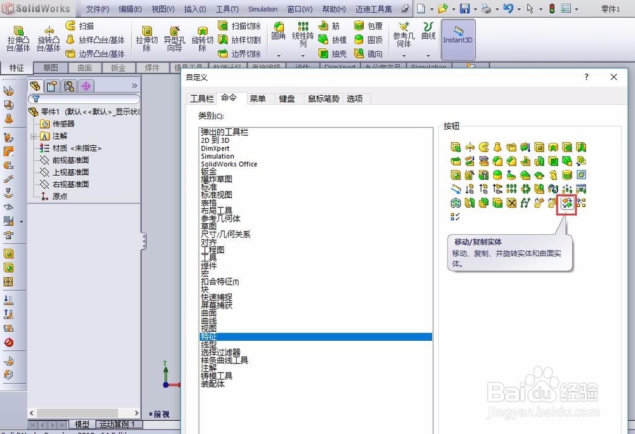Screen dimensions: 635x434
Task: Select the 放样切割 lofted cut tool
Action: pyautogui.click(x=239, y=39)
